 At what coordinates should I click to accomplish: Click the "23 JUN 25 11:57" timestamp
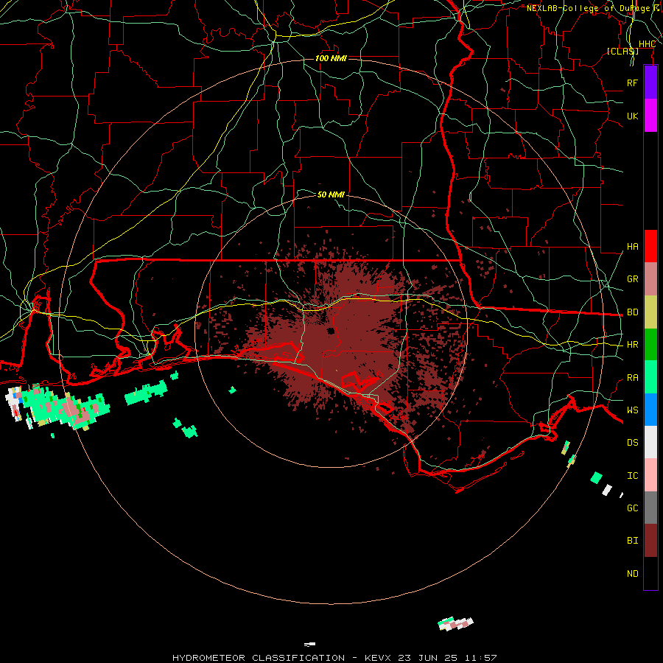pos(447,658)
